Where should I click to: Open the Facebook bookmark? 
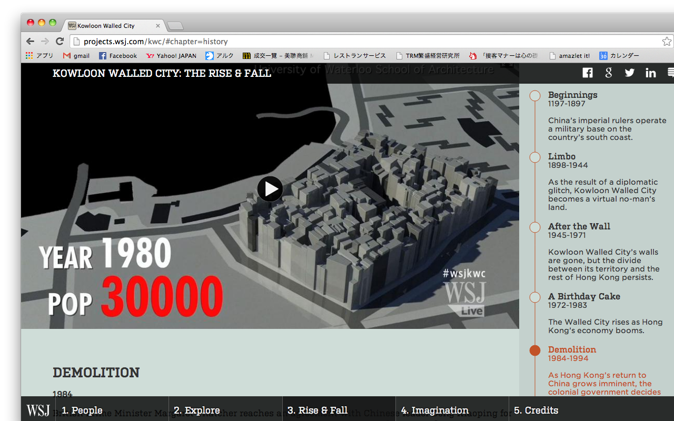[x=118, y=55]
